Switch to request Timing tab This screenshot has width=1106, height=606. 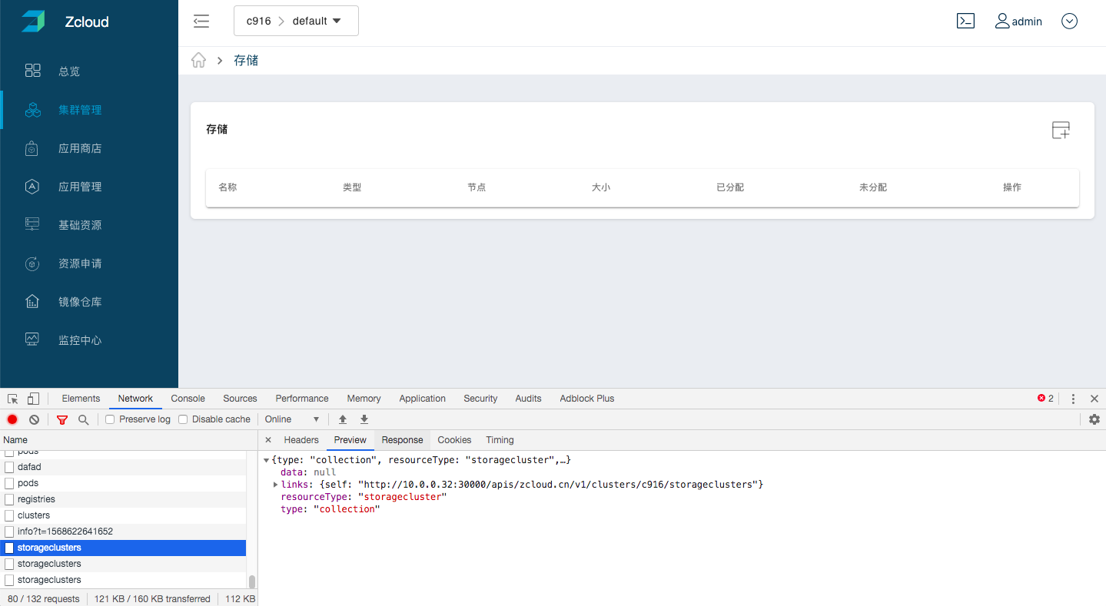coord(500,440)
